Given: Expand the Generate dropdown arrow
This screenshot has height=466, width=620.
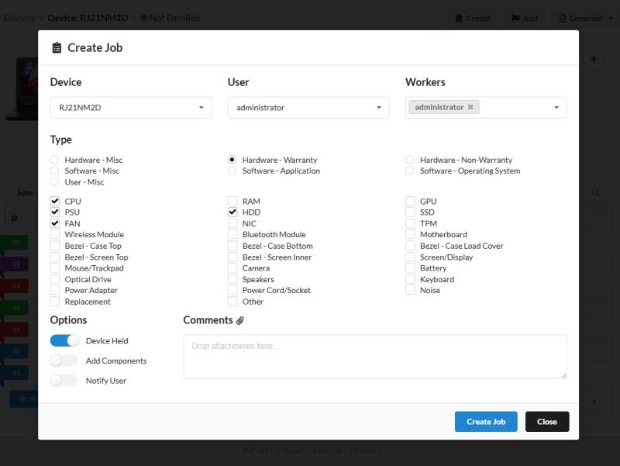Looking at the screenshot, I should [610, 18].
